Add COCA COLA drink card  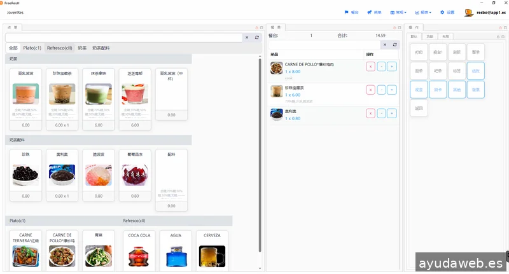139,250
